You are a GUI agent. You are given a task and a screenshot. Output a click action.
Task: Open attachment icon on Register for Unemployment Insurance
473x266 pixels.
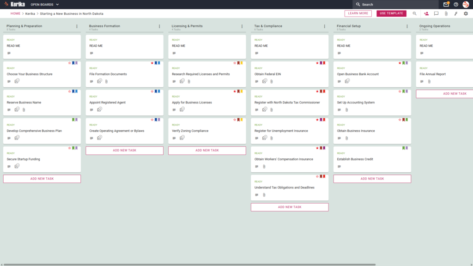[272, 138]
